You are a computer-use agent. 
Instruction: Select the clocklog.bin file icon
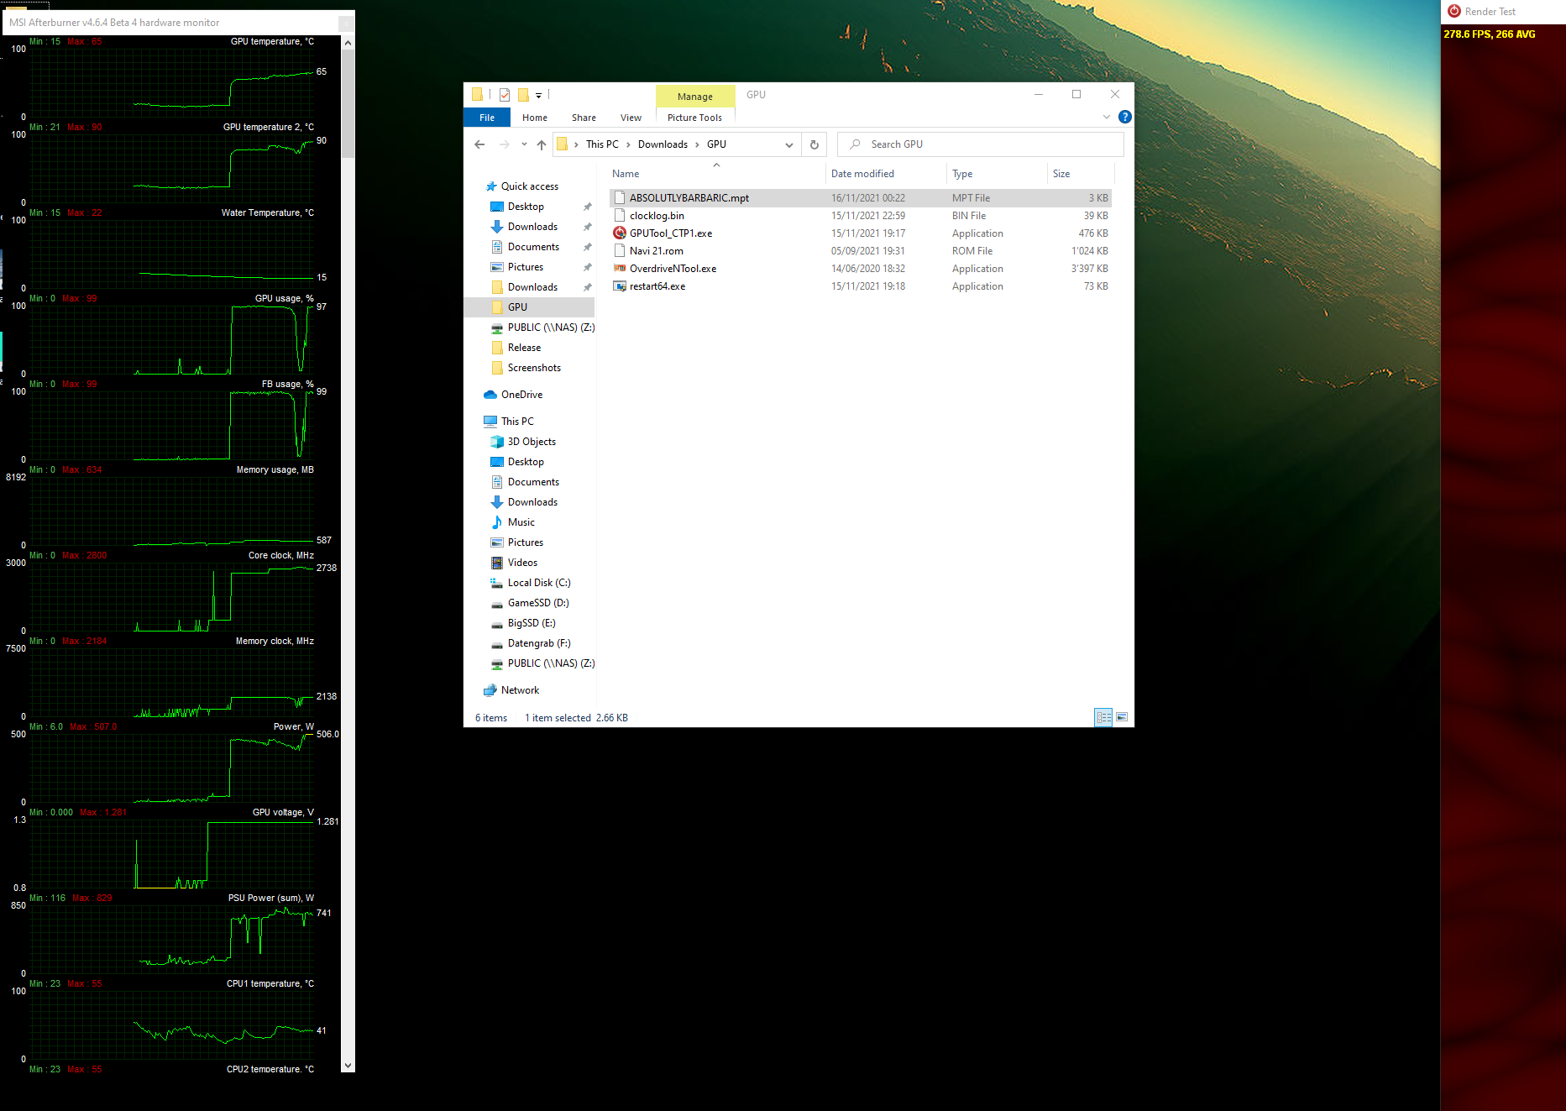(x=620, y=216)
